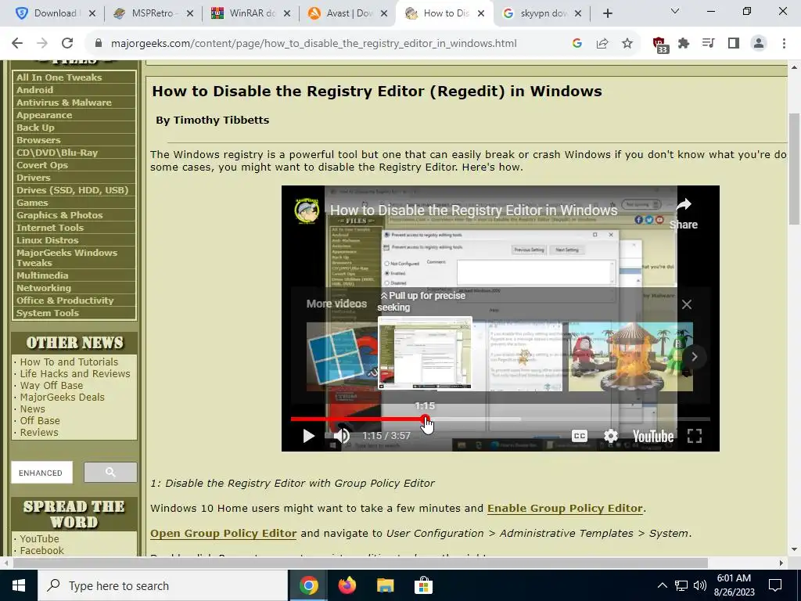Bookmark this page with the star icon

[x=627, y=44]
